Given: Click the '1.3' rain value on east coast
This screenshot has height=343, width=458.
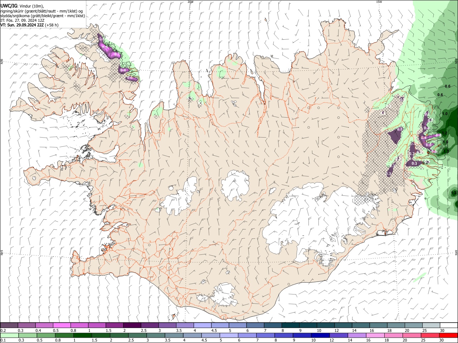Looking at the screenshot, I should (x=446, y=151).
